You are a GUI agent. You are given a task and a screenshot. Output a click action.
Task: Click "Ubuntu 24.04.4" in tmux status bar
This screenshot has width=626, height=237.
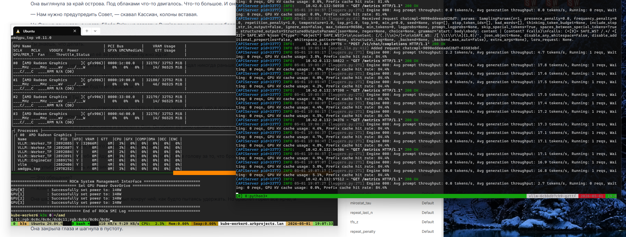coord(47,224)
